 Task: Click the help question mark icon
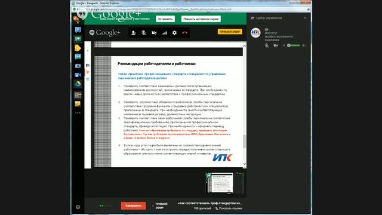tap(78, 207)
